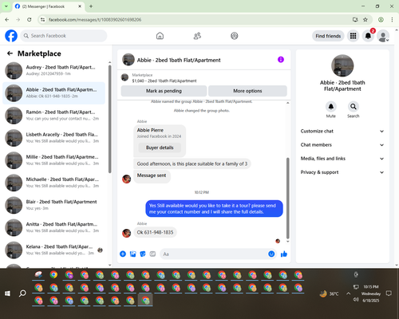
Task: Open the Menu grid icon
Action: point(353,36)
